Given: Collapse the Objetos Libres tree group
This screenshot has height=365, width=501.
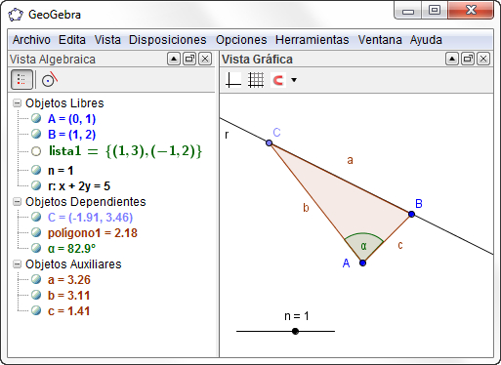Looking at the screenshot, I should pos(17,103).
